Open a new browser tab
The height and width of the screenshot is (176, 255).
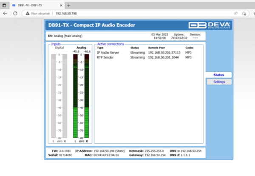[68, 5]
